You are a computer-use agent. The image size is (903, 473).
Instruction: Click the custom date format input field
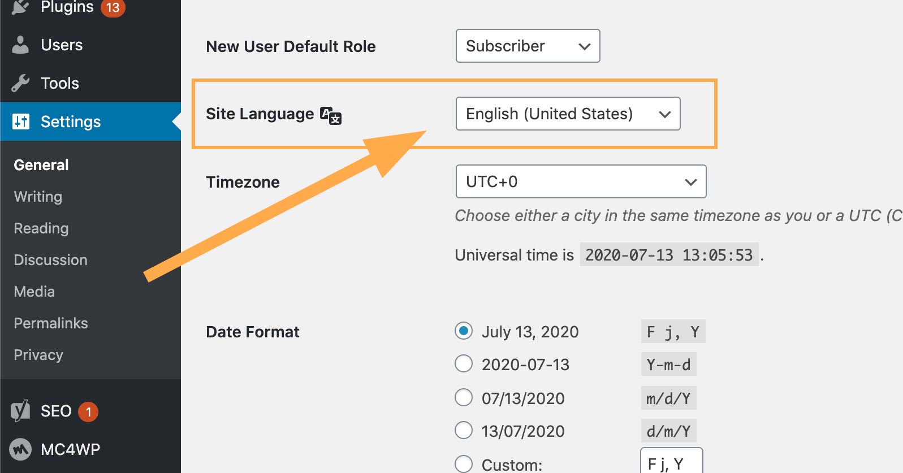672,461
